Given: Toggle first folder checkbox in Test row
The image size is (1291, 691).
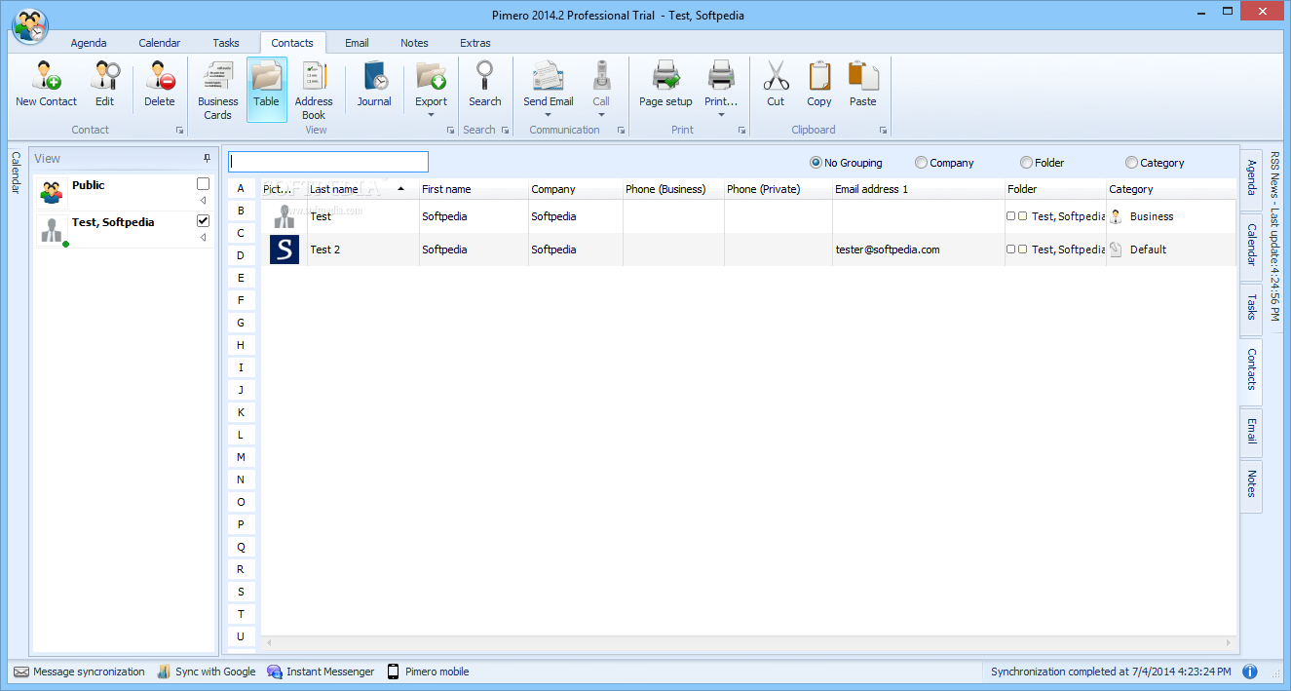Looking at the screenshot, I should [1010, 216].
